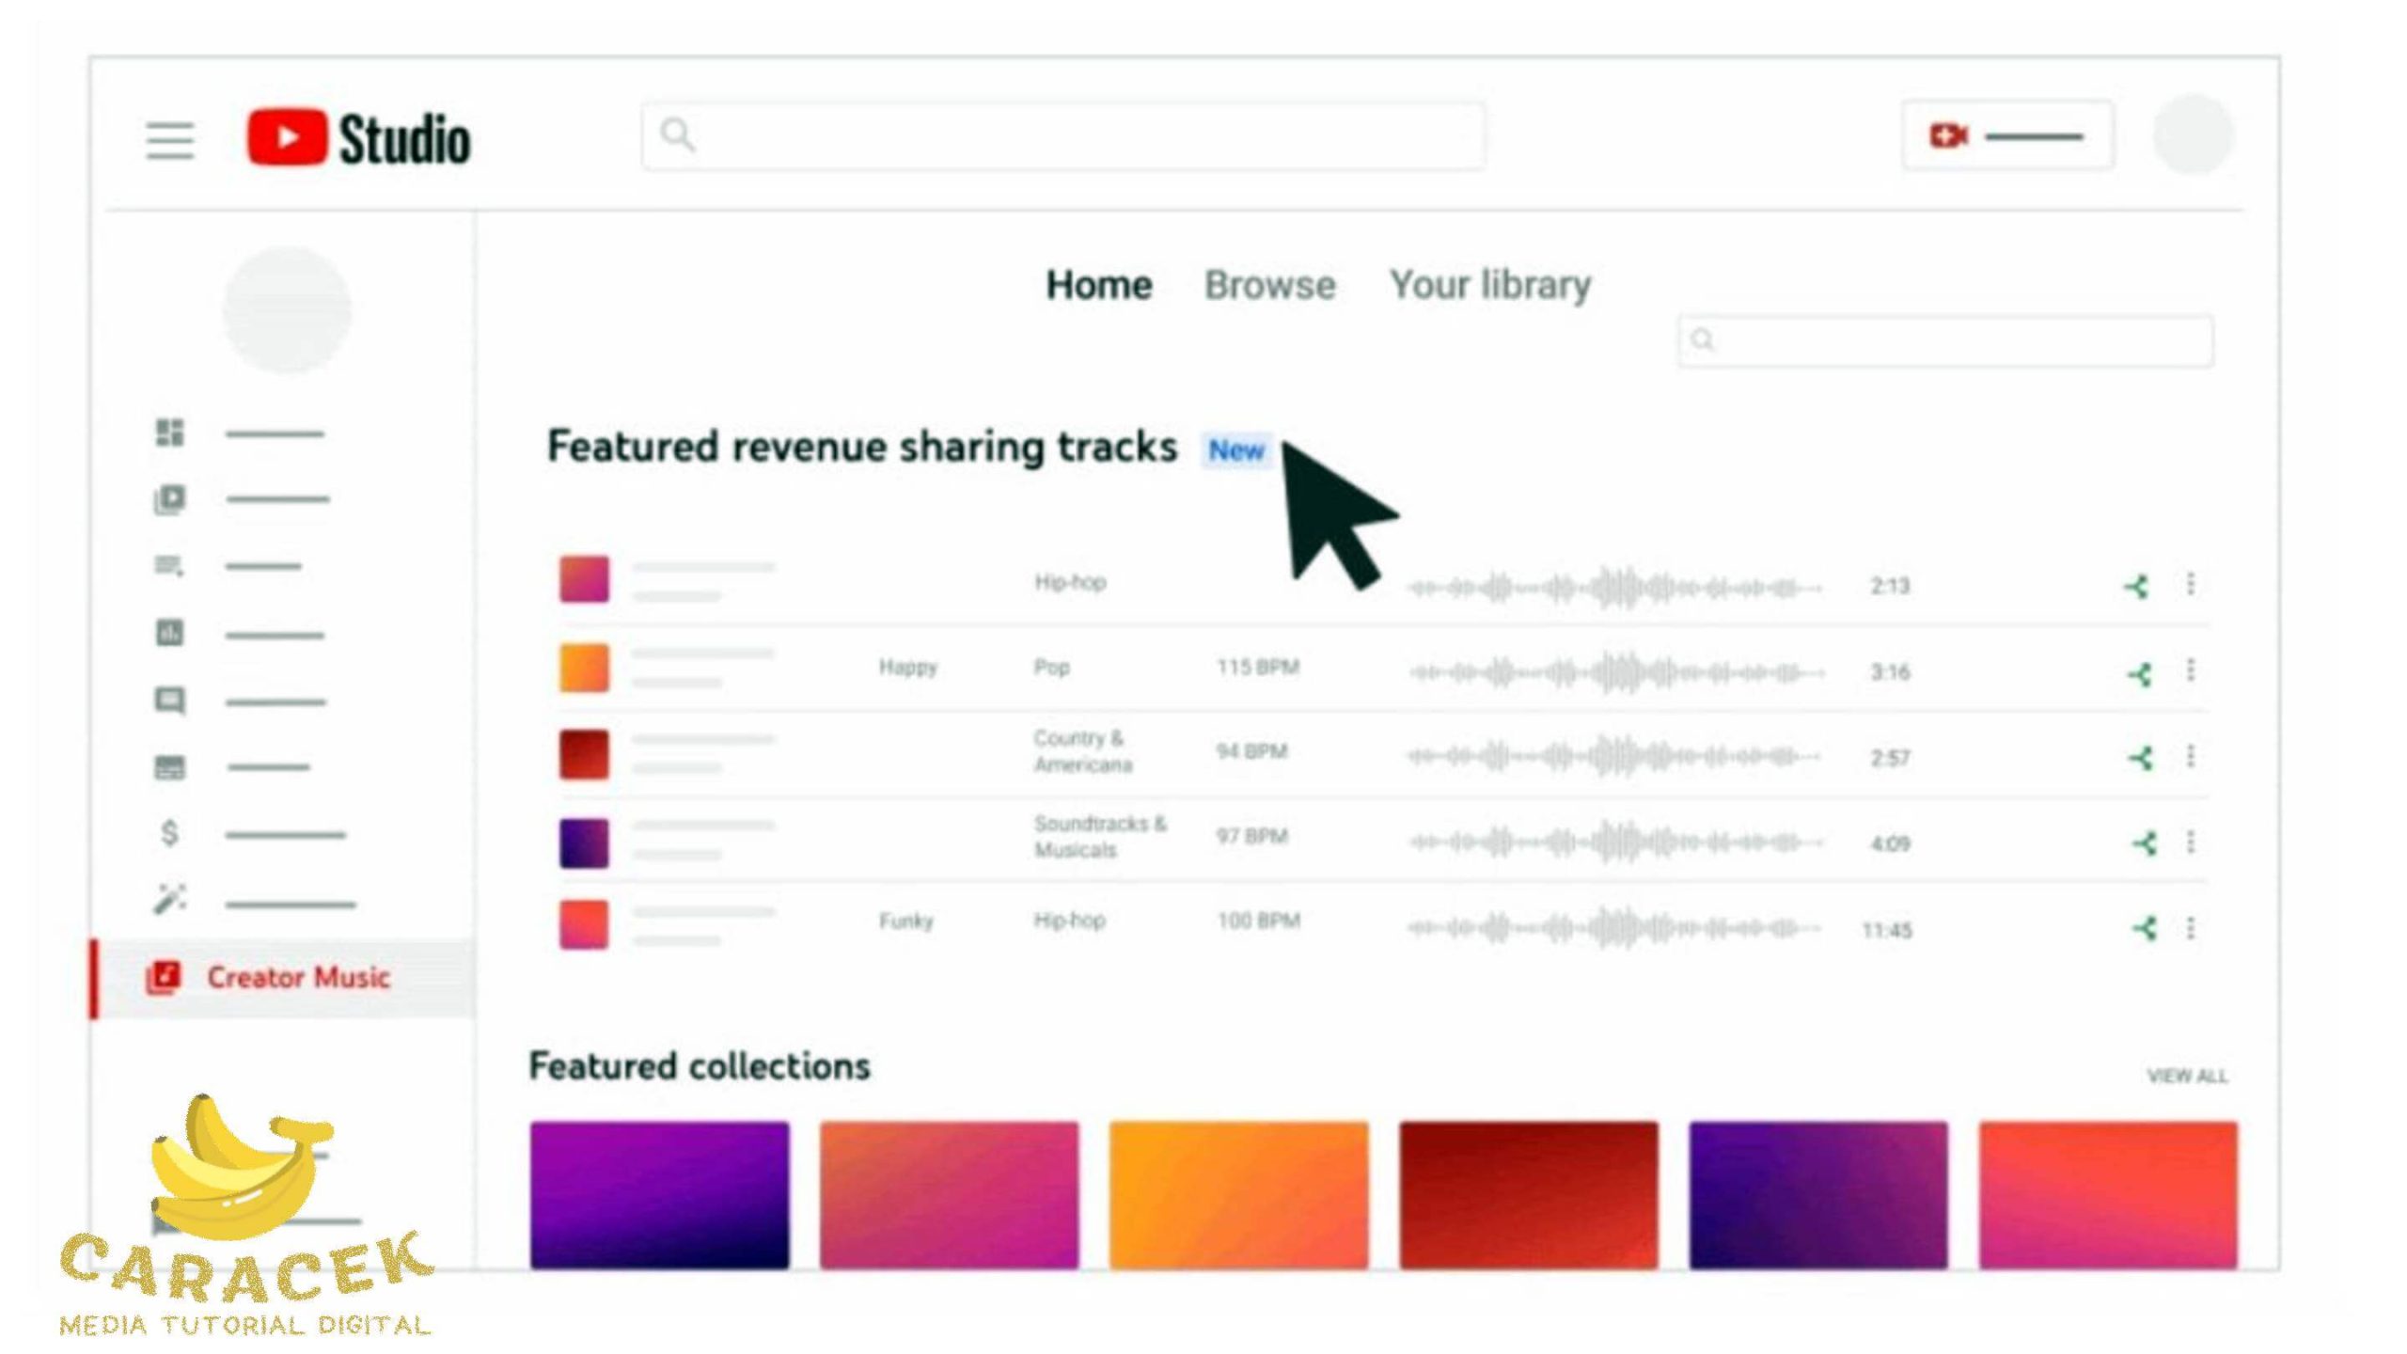This screenshot has width=2407, height=1354.
Task: Switch to the Your library tab
Action: 1489,285
